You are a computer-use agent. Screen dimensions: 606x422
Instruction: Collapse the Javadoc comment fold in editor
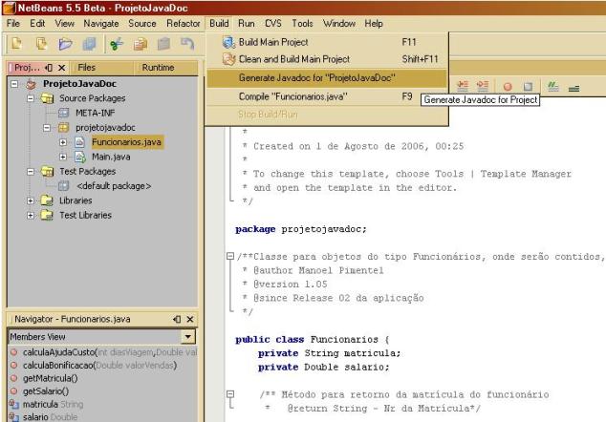click(229, 256)
